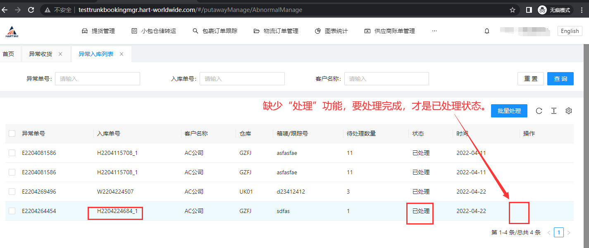Image resolution: width=589 pixels, height=248 pixels.
Task: Click the HART logo
Action: [12, 31]
